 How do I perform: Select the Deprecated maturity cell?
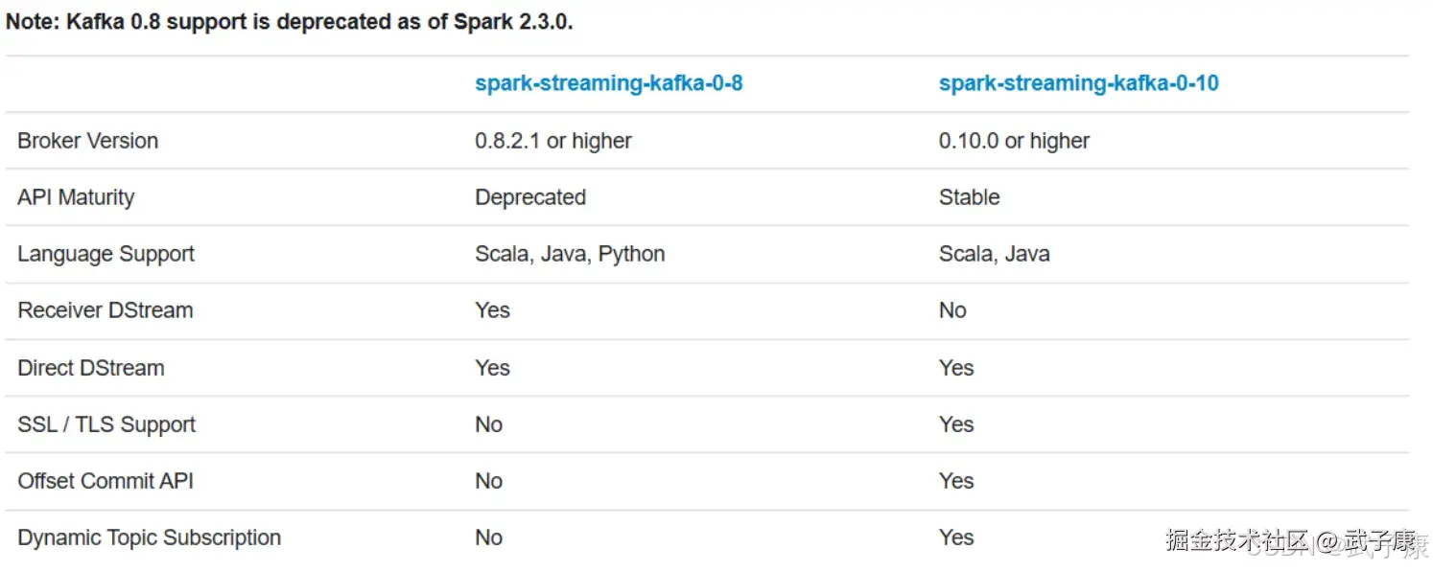[530, 197]
